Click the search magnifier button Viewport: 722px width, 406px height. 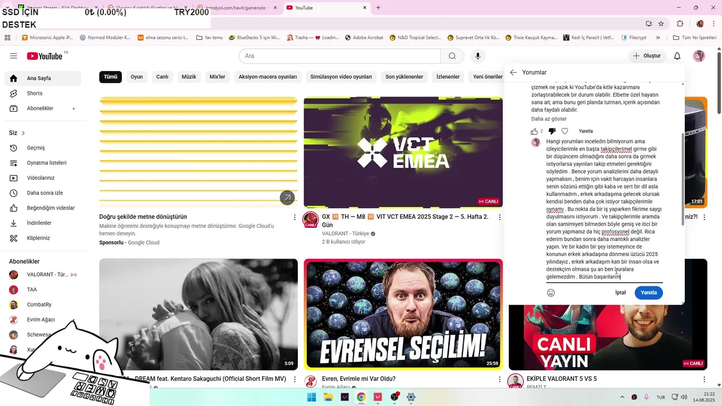452,56
